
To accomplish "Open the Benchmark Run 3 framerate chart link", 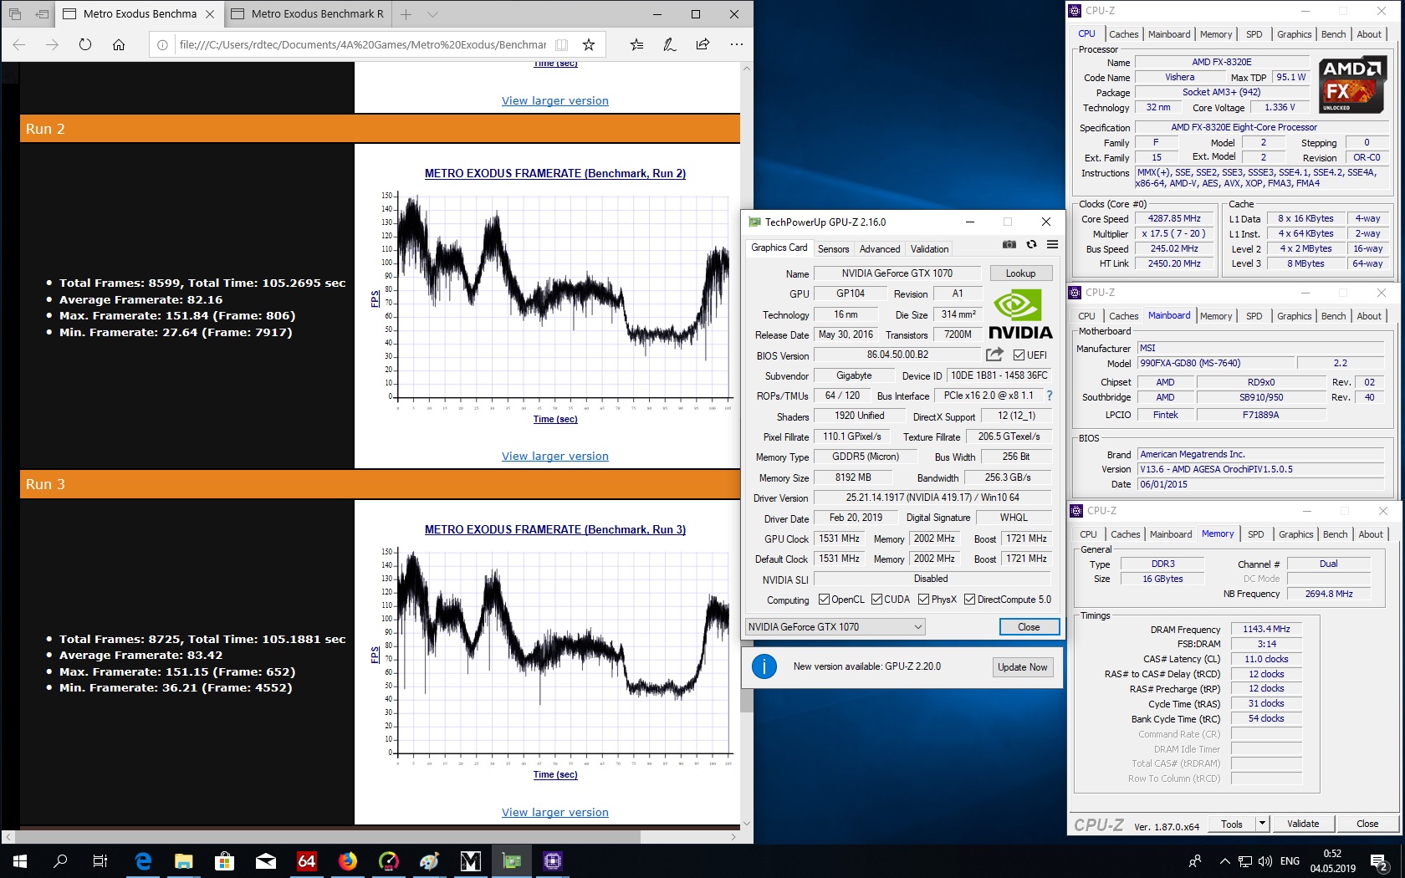I will pos(555,529).
